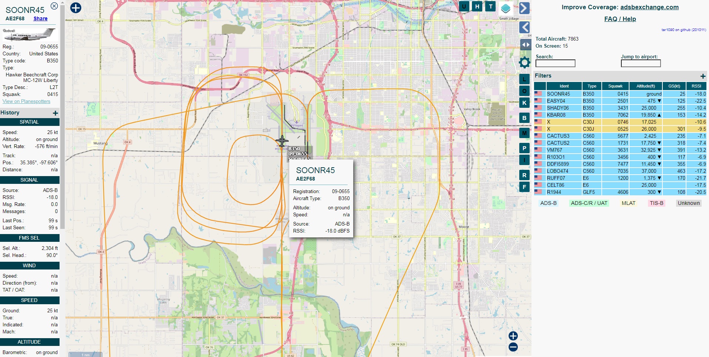The height and width of the screenshot is (357, 709).
Task: Toggle the U map button
Action: coord(464,6)
